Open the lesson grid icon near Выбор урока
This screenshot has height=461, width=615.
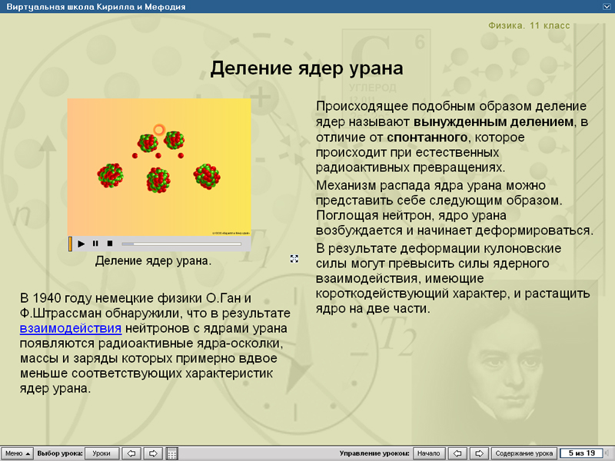171,453
